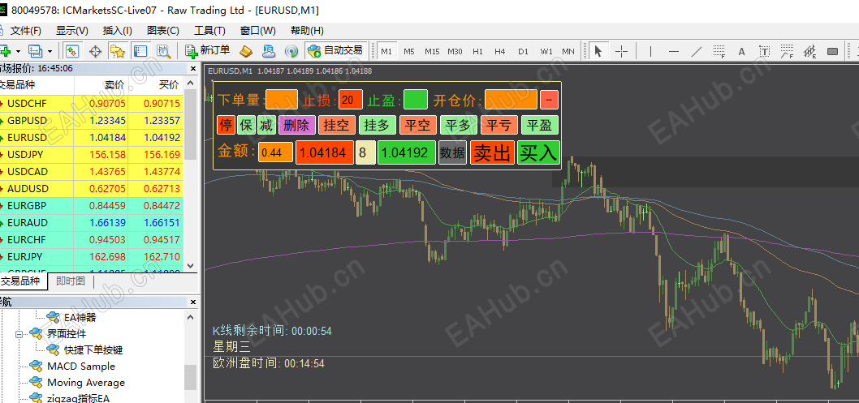Viewport: 859px width, 403px height.
Task: Select the vertical line drawing tool
Action: point(651,51)
